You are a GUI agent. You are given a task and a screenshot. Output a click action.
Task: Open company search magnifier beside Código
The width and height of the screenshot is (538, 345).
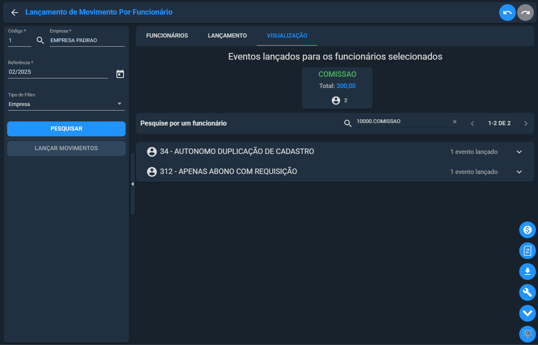pos(40,40)
